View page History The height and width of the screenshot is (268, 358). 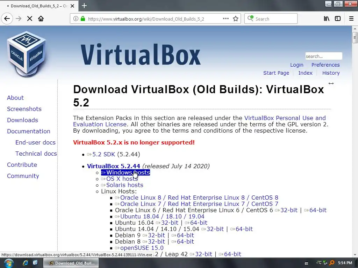click(x=331, y=73)
